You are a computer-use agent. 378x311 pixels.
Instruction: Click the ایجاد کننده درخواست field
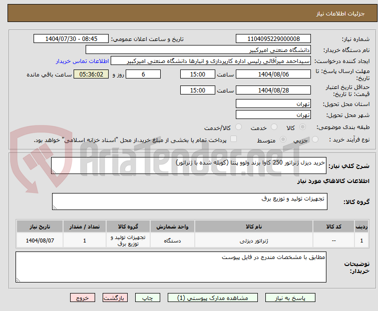[x=211, y=61]
